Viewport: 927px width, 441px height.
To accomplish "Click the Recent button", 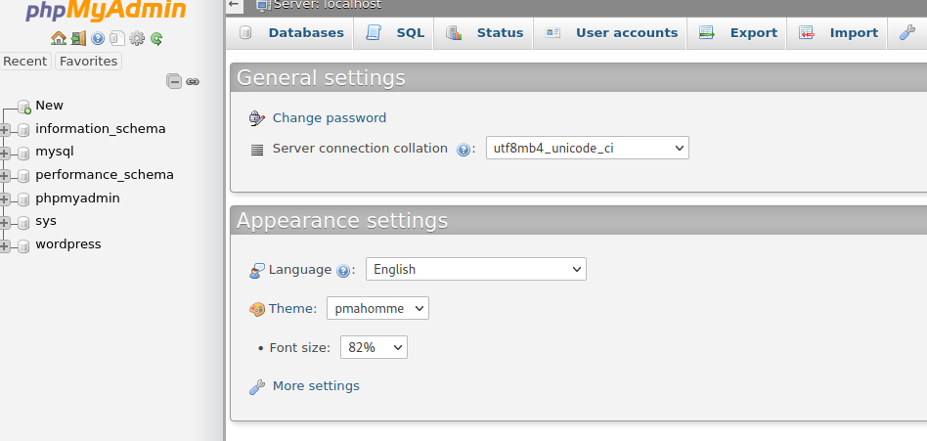I will 24,61.
